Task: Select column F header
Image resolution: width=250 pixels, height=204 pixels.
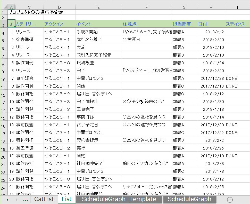Action: click(x=147, y=7)
